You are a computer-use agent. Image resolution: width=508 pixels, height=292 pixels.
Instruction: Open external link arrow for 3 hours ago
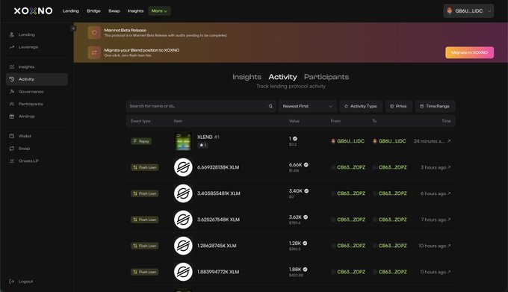(x=449, y=167)
